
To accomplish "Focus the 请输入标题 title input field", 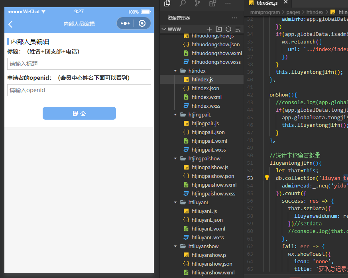I will (79, 64).
